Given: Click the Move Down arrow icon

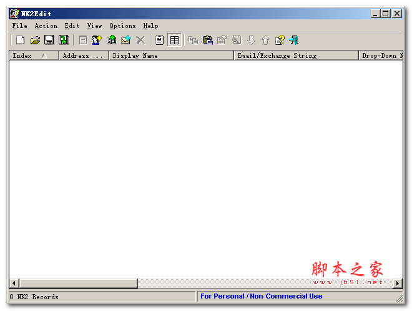Looking at the screenshot, I should tap(251, 41).
